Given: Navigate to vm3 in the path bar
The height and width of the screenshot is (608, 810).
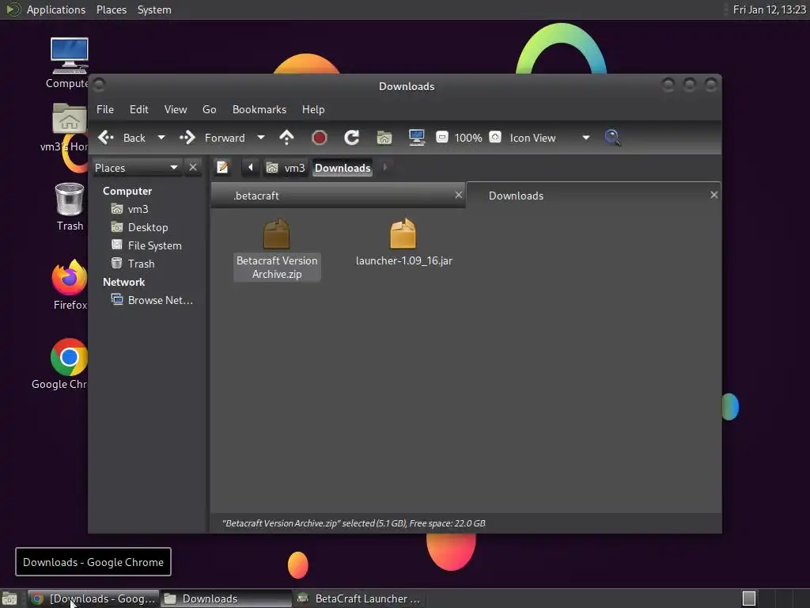Looking at the screenshot, I should point(286,168).
